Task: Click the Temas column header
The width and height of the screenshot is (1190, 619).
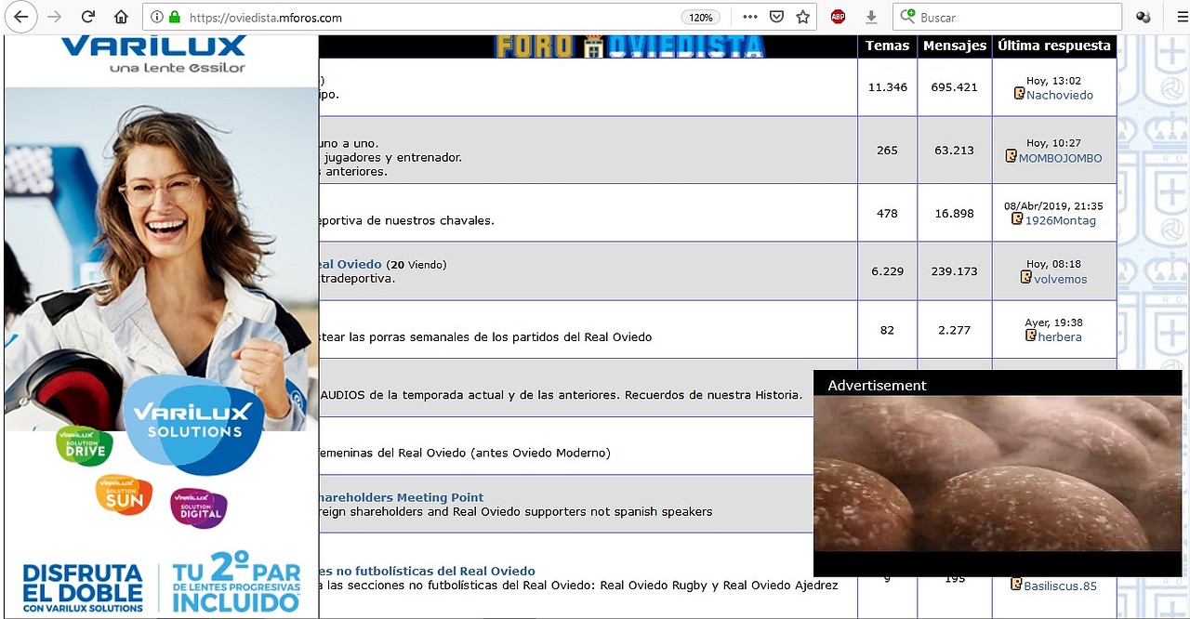Action: [x=887, y=46]
